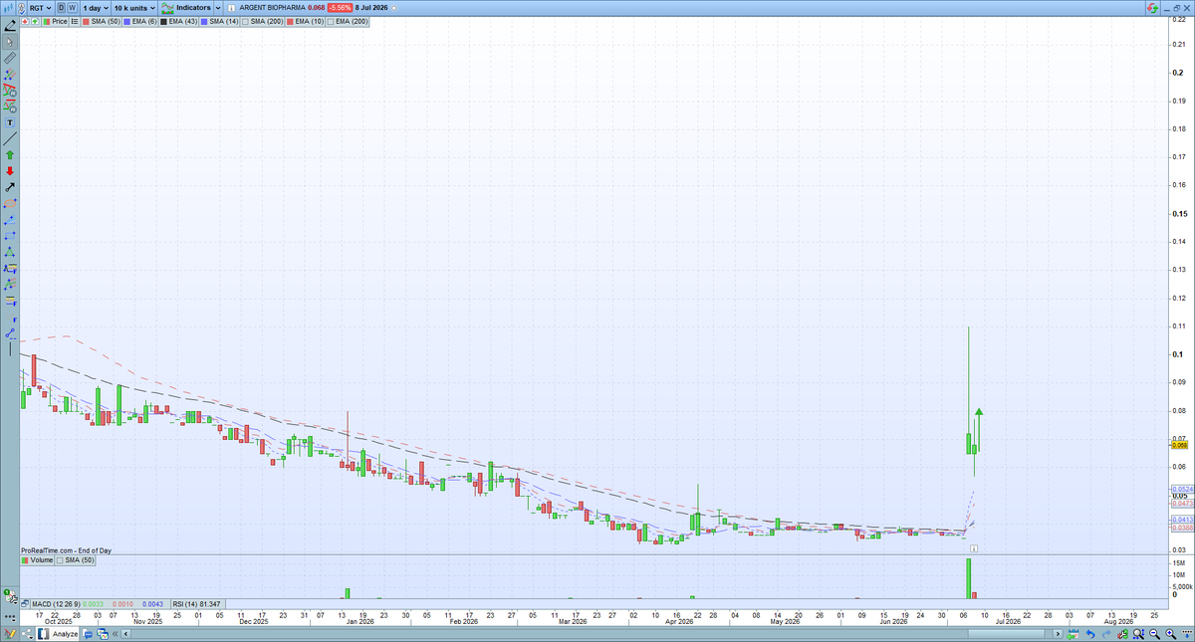Select the text annotation tool
Viewport: 1195px width, 642px height.
point(10,121)
